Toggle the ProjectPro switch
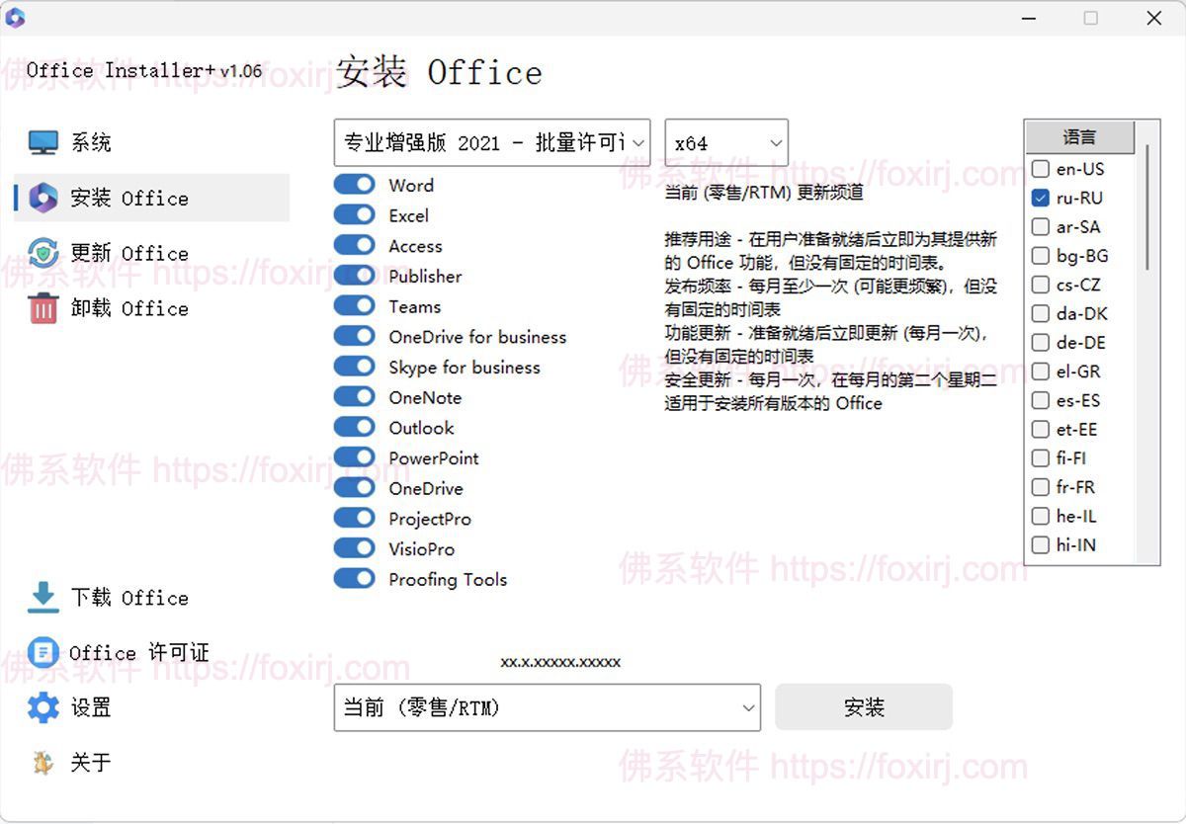Screen dimensions: 1186x824 pos(354,518)
